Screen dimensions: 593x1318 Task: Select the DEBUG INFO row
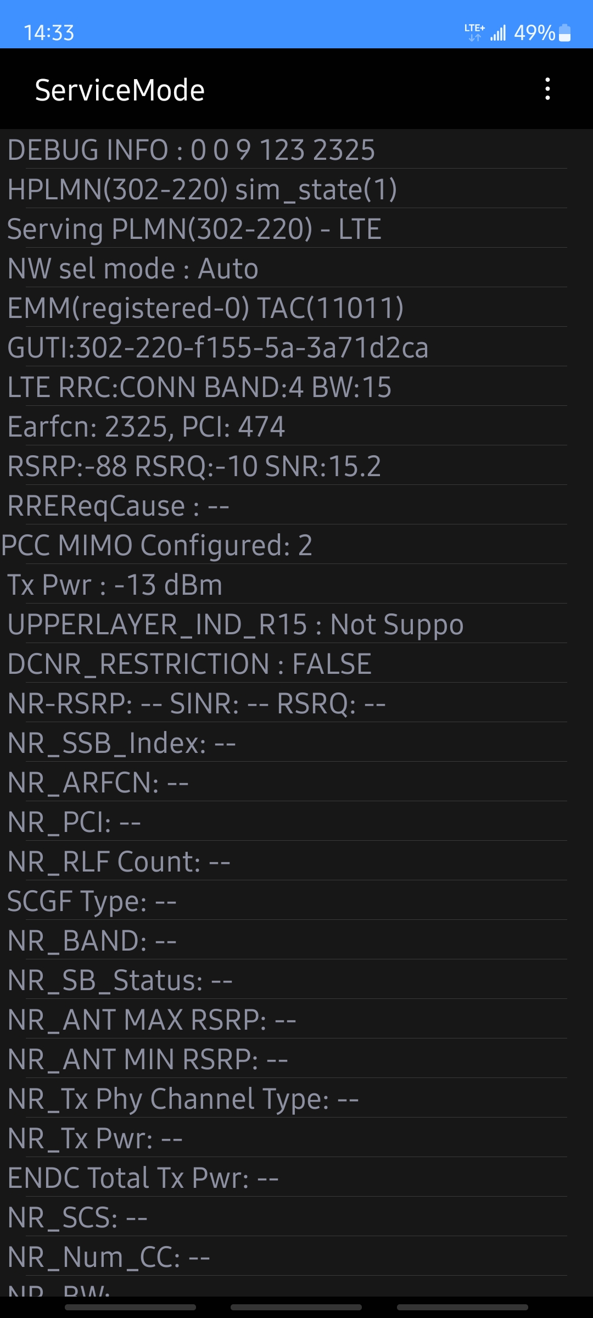(x=191, y=149)
